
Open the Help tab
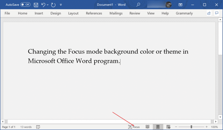click(165, 13)
